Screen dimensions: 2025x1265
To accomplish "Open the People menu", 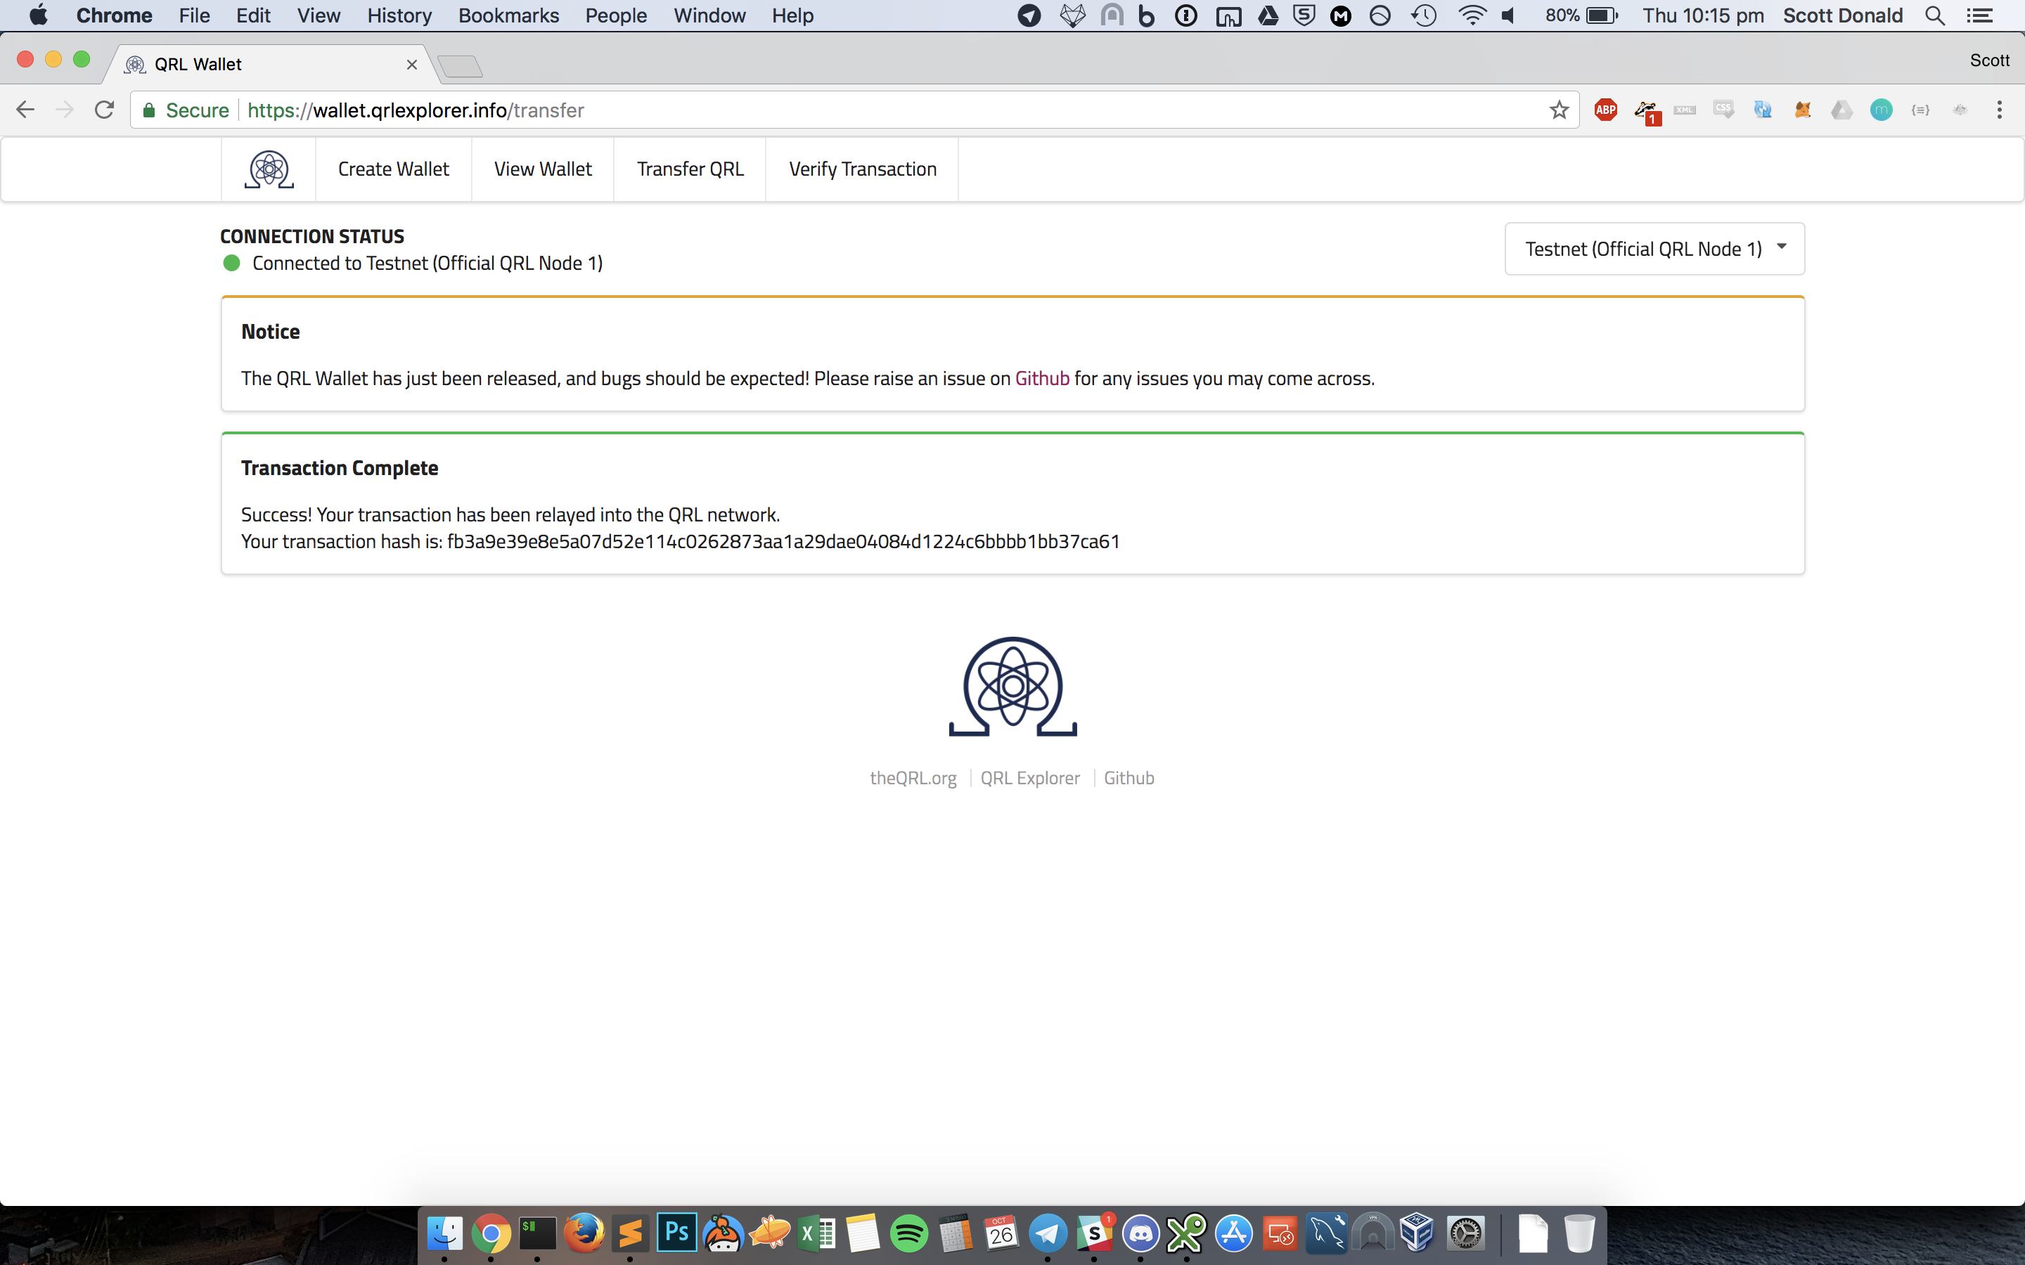I will [616, 15].
